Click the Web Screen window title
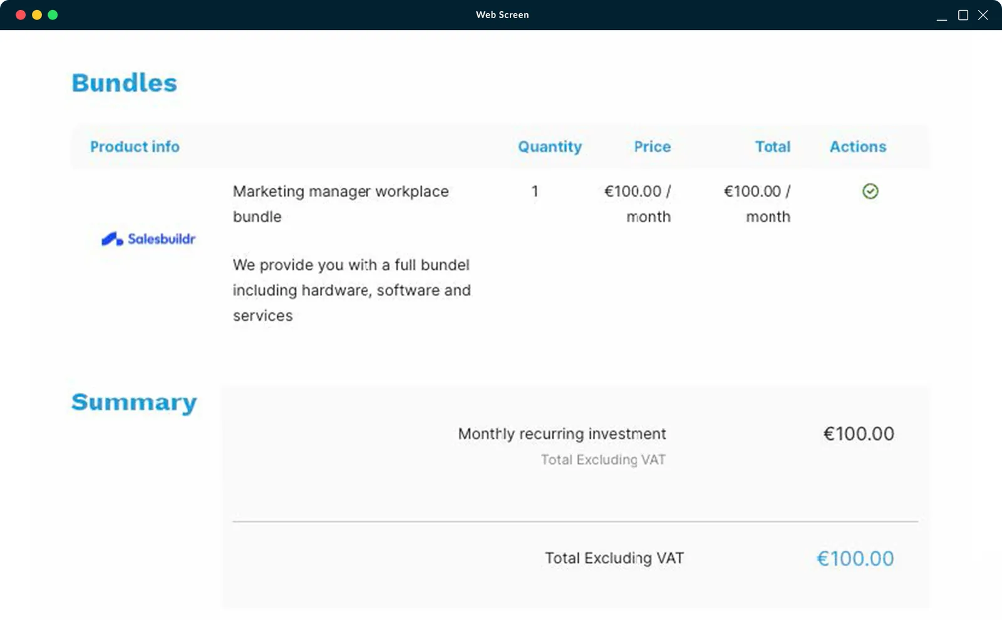1002x620 pixels. [x=502, y=15]
